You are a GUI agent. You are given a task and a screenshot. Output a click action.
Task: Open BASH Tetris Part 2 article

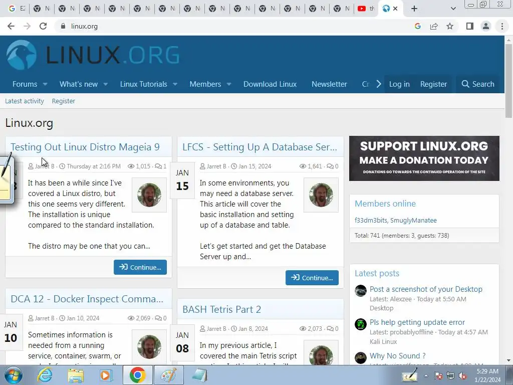221,309
